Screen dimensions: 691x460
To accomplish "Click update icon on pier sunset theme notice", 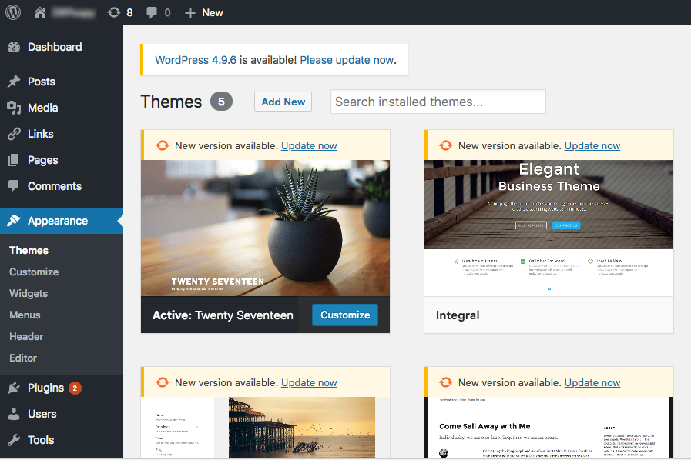I will pyautogui.click(x=163, y=382).
